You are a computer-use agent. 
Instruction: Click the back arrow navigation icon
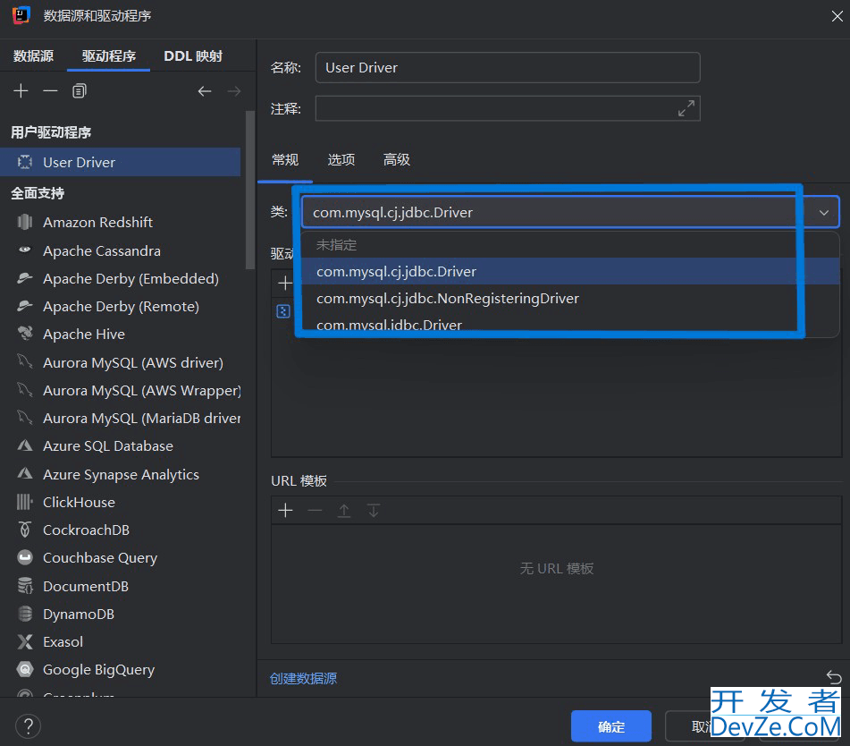tap(205, 91)
